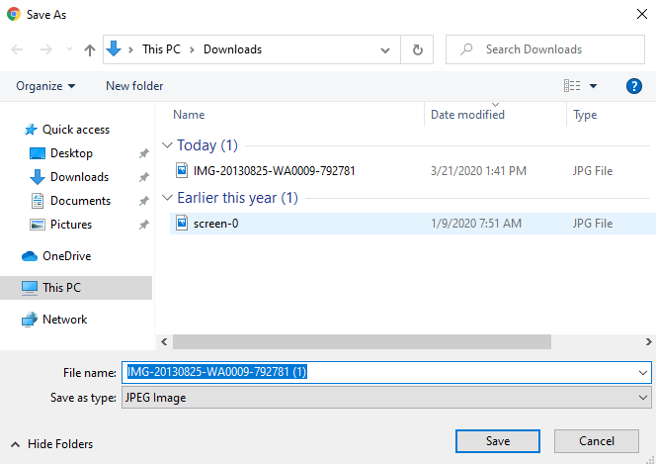Click the search magnifier icon
Screen dimensions: 656x464
point(466,49)
